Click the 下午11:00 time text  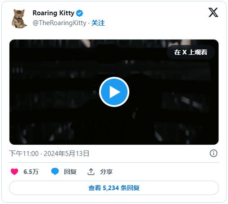(24, 154)
